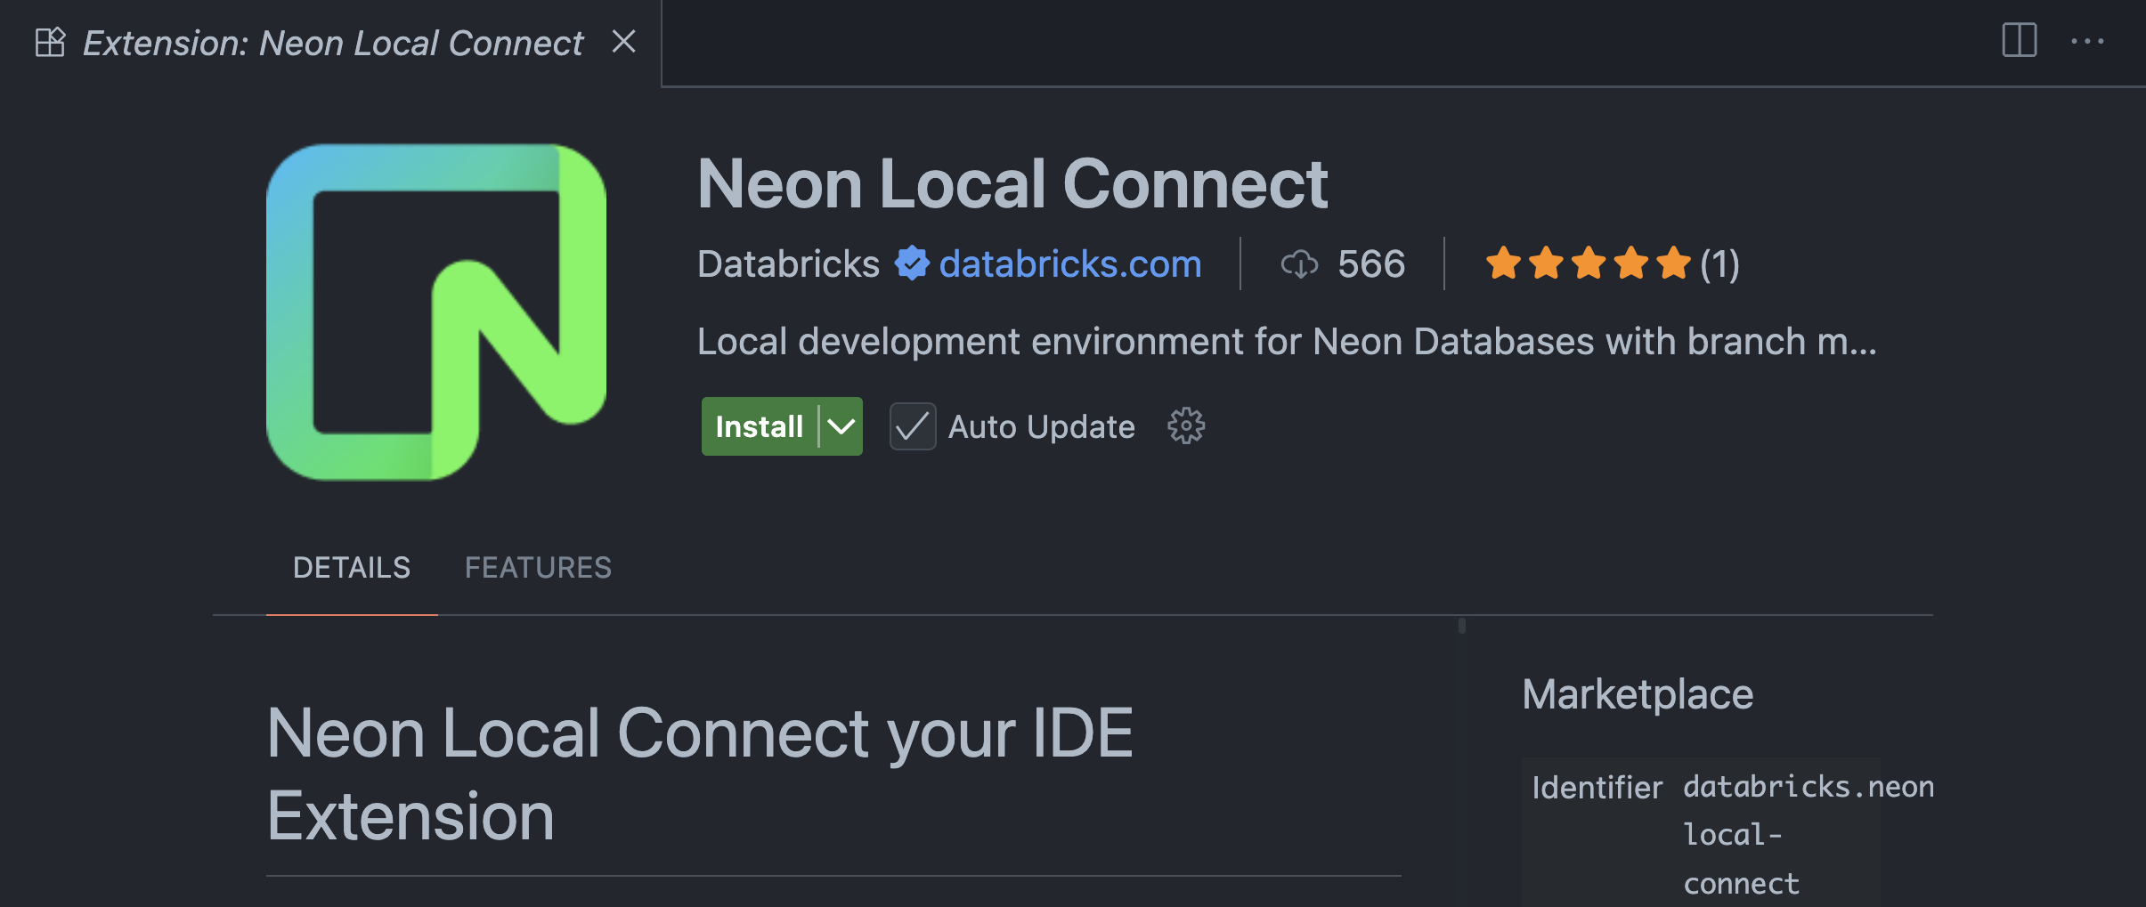The image size is (2146, 907).
Task: Close the Neon Local Connect extension tab
Action: 624,42
